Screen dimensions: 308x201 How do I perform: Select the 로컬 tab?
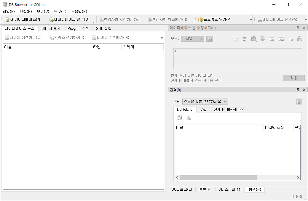(203, 110)
